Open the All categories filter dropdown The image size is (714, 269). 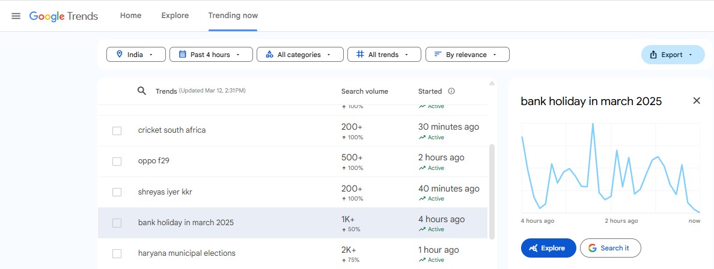tap(299, 55)
